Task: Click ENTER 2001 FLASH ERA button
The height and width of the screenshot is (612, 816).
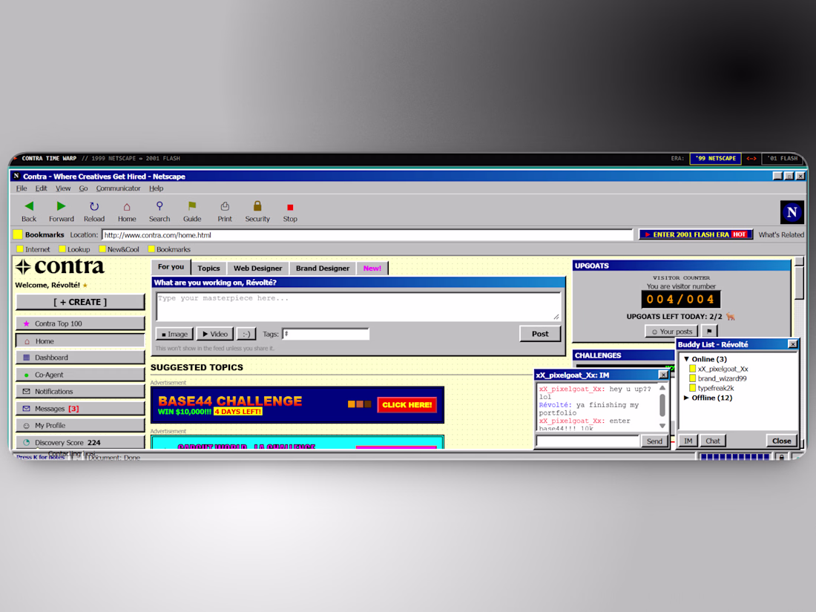Action: click(696, 234)
